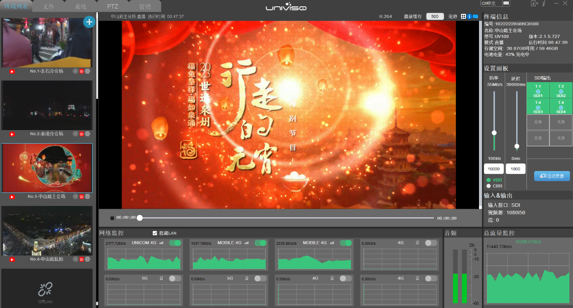Click round gray record icon for No.4-中山路航拍

75,259
